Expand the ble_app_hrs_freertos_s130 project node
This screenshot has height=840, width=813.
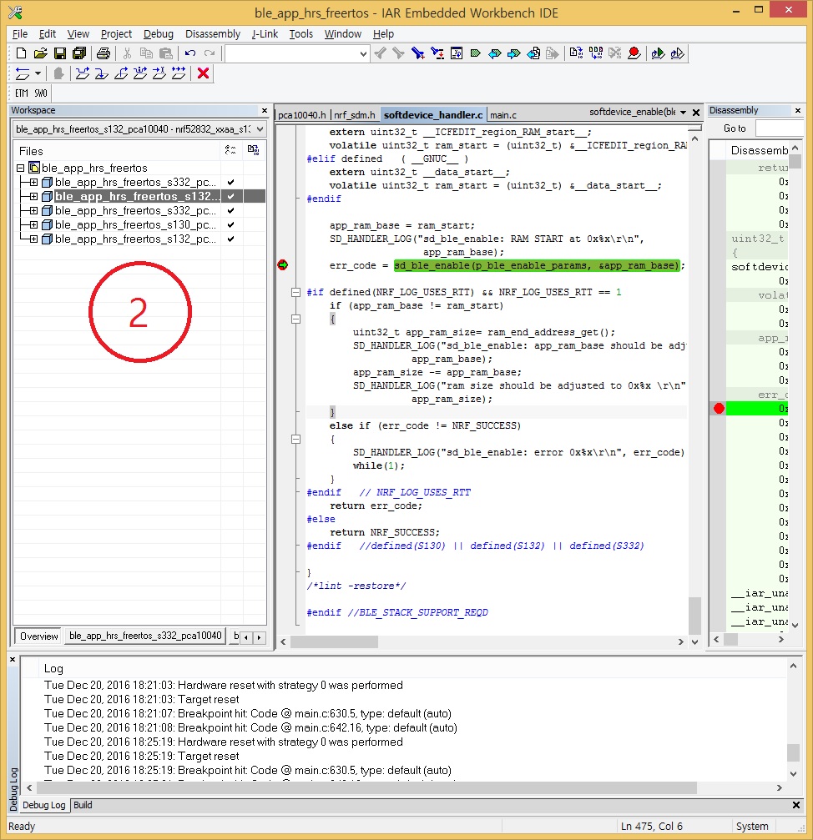[33, 224]
